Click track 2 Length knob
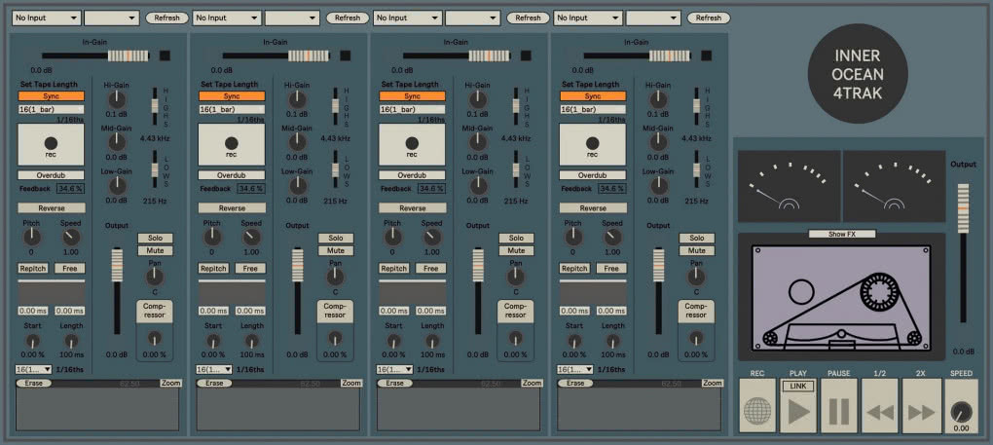 tap(252, 341)
